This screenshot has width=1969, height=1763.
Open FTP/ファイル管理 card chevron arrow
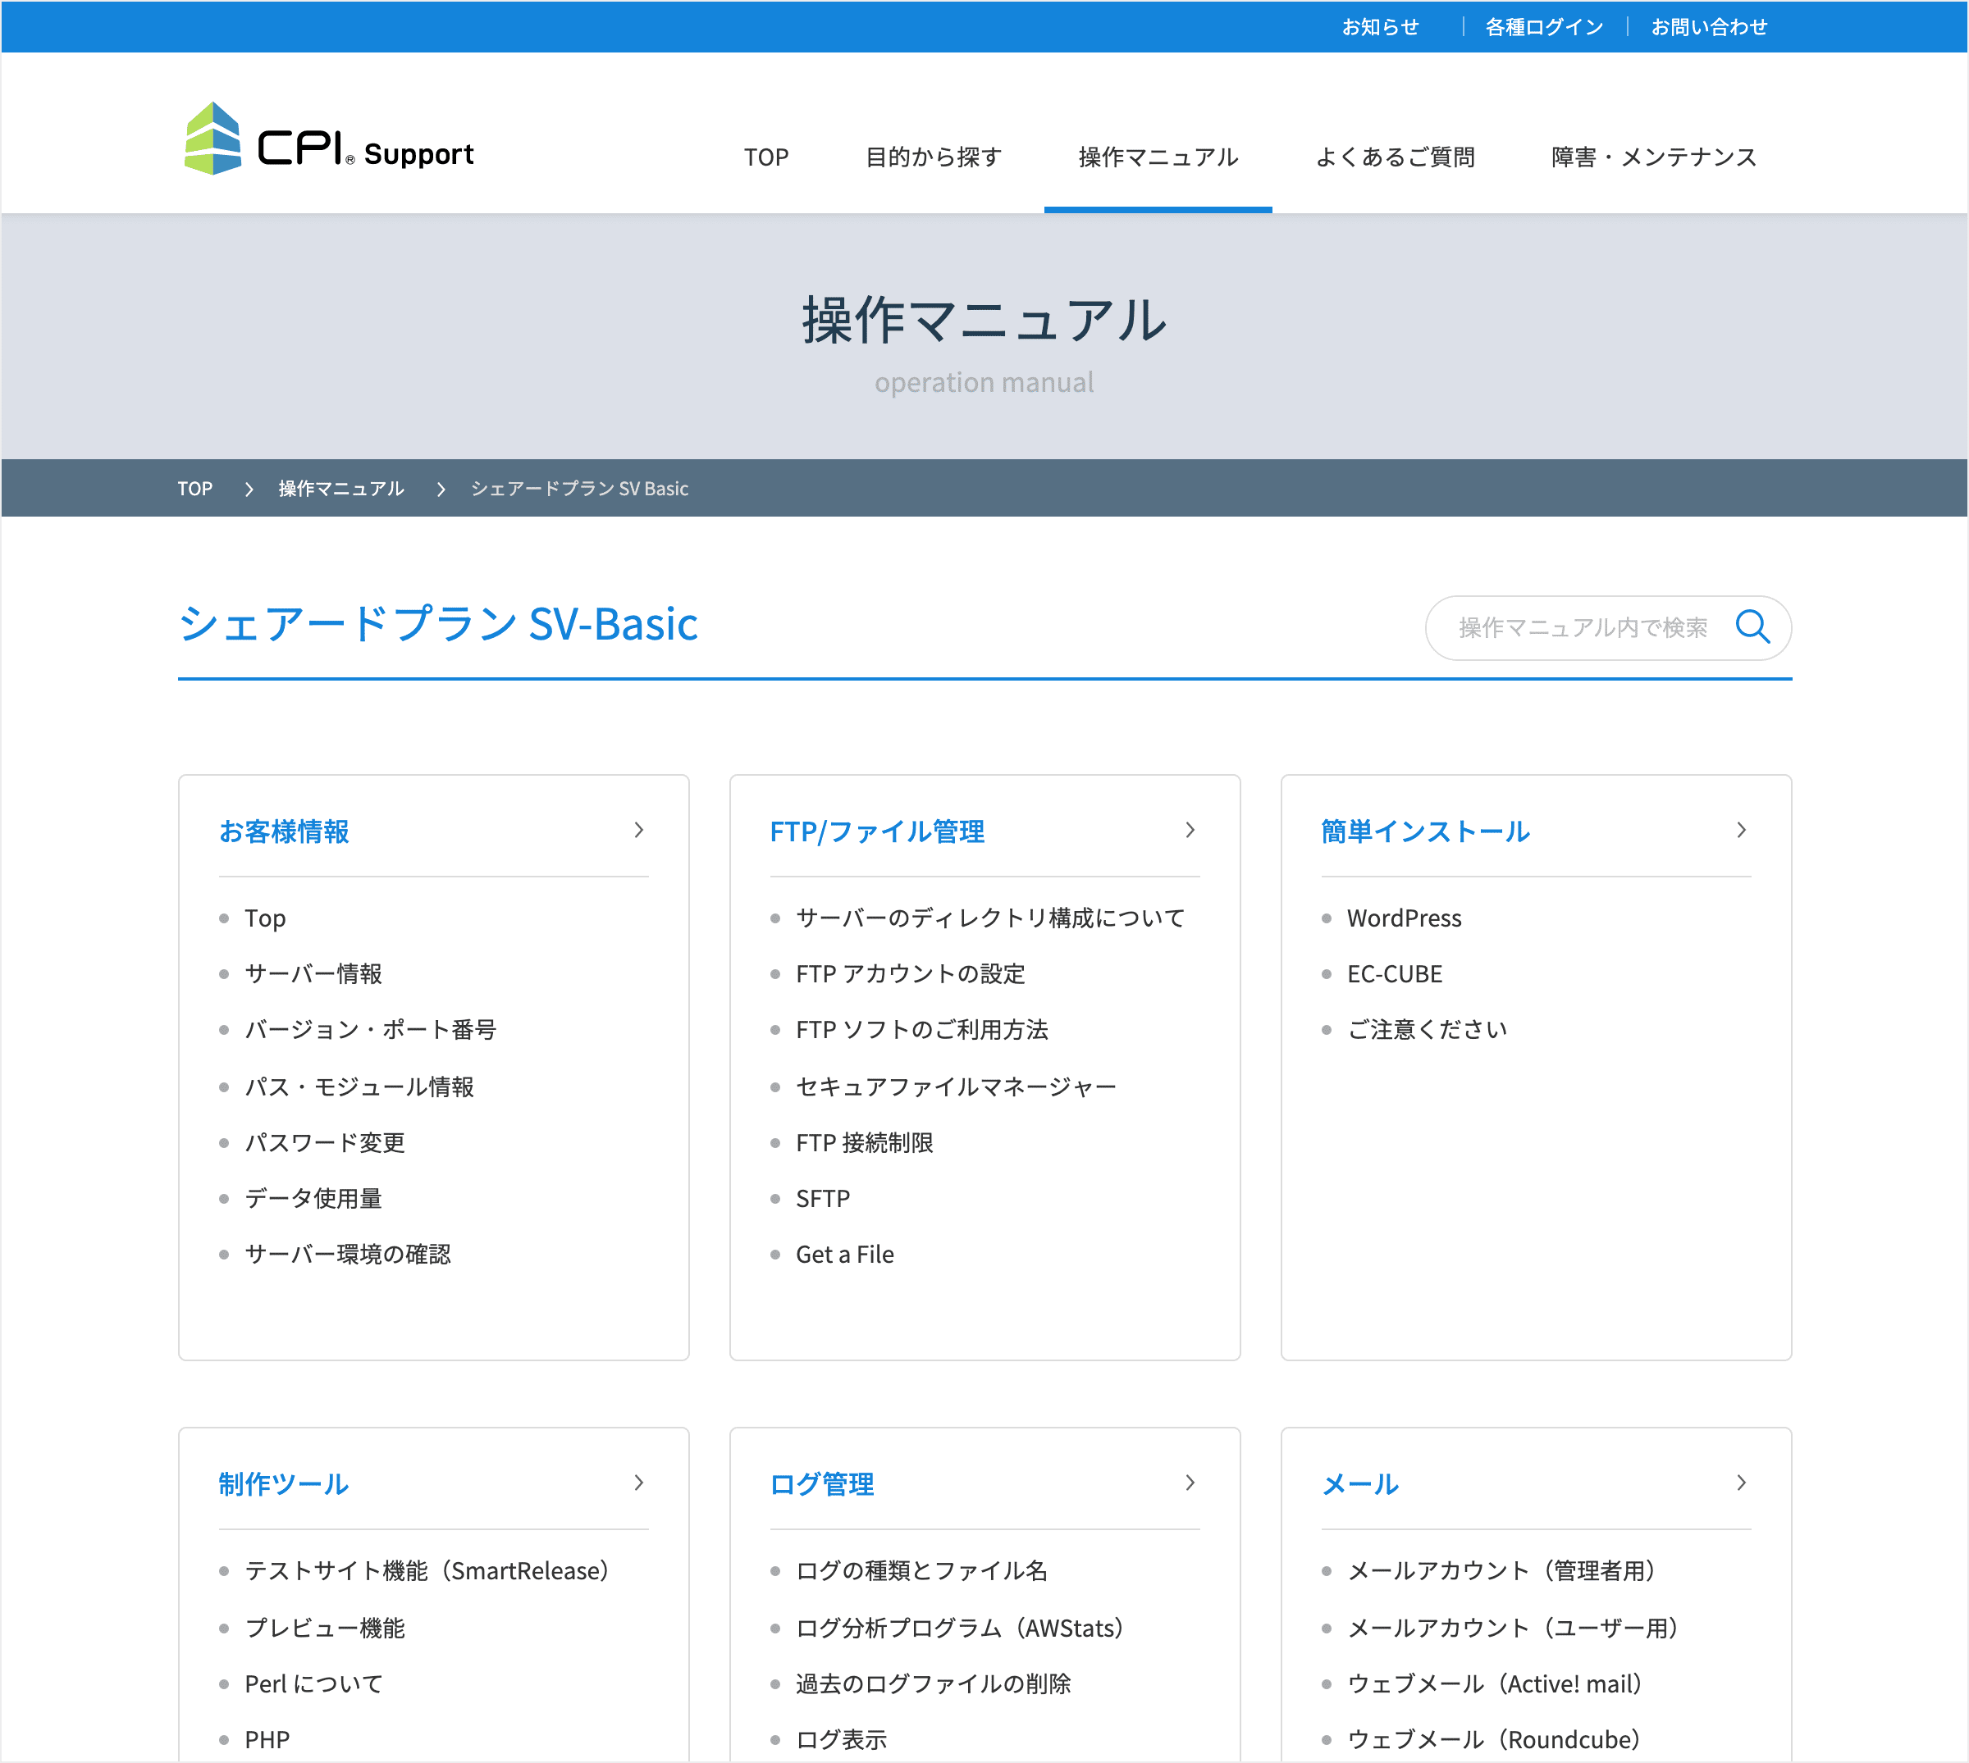1190,830
